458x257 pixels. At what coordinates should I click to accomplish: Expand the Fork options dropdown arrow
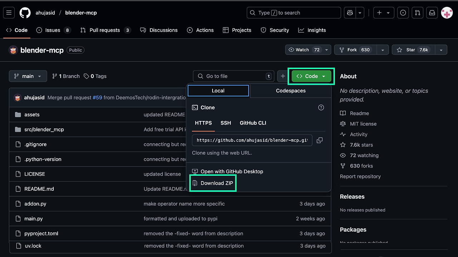383,50
